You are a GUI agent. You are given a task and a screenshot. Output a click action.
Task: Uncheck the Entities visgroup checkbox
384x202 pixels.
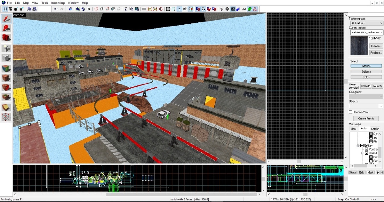pyautogui.click(x=362, y=146)
